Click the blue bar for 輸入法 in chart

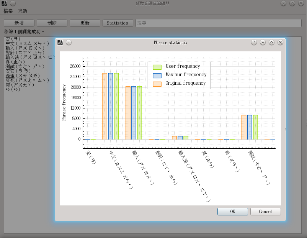[x=180, y=138]
